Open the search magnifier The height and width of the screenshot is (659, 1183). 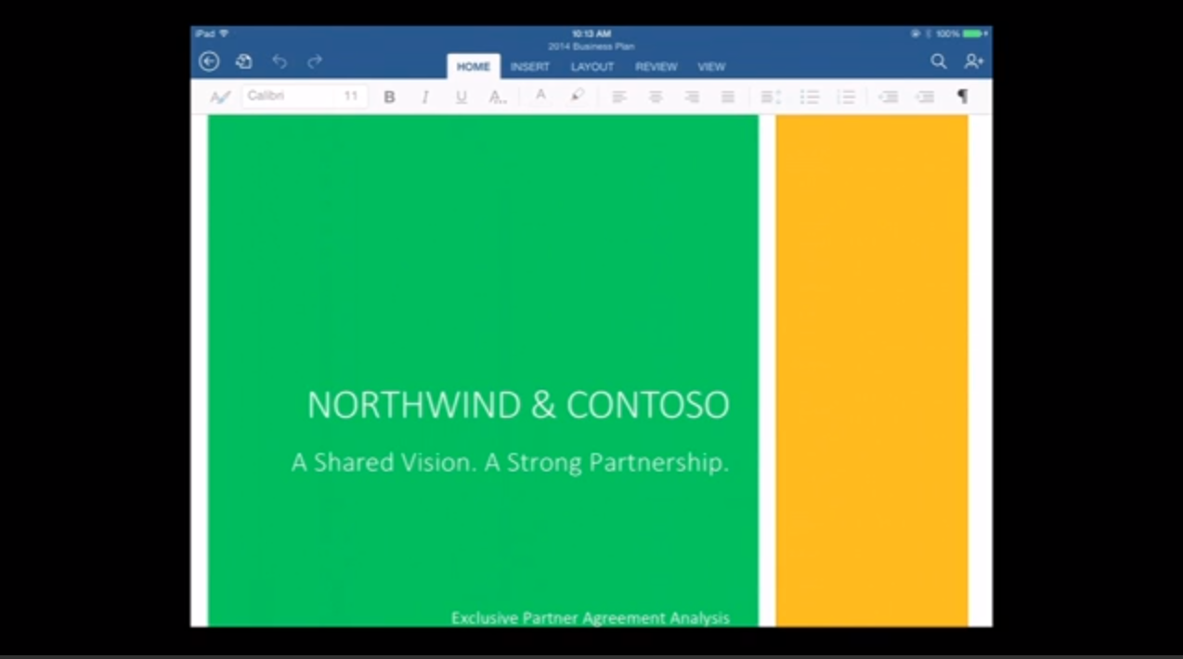tap(939, 61)
